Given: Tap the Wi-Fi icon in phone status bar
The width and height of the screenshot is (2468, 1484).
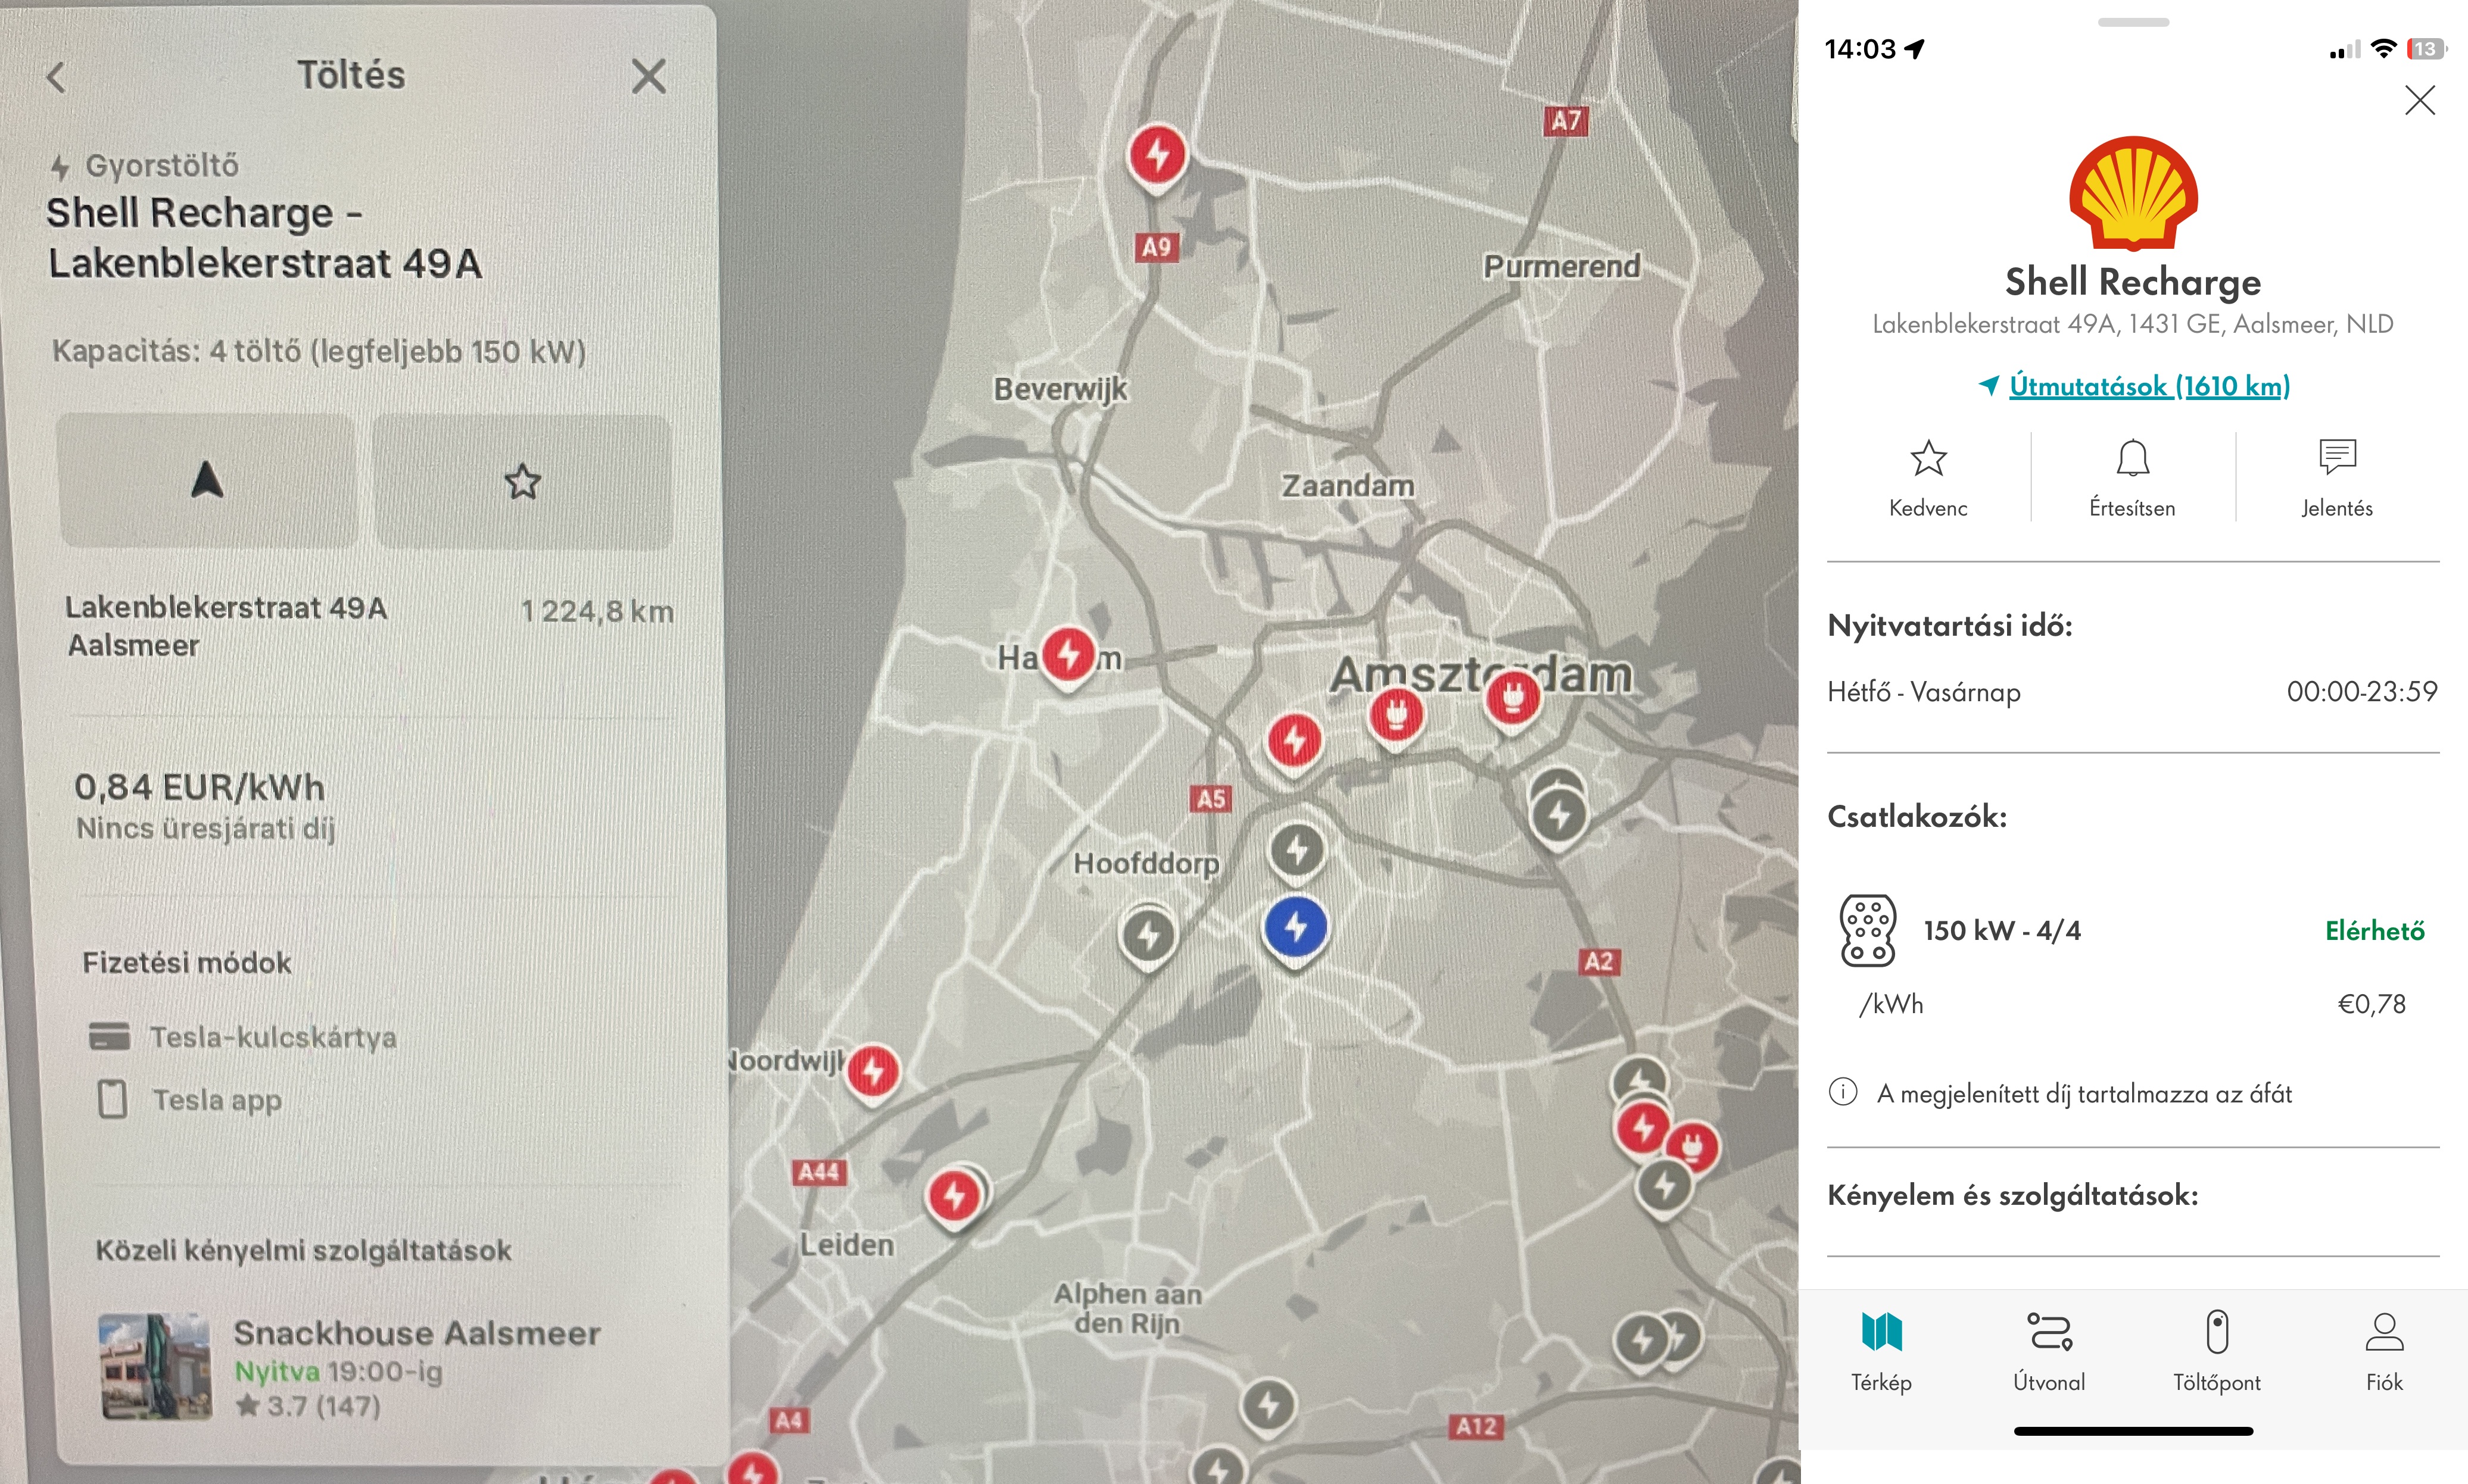Looking at the screenshot, I should pyautogui.click(x=2383, y=49).
